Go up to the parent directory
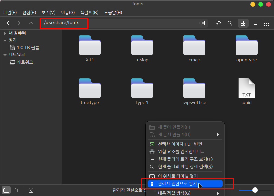 31,23
